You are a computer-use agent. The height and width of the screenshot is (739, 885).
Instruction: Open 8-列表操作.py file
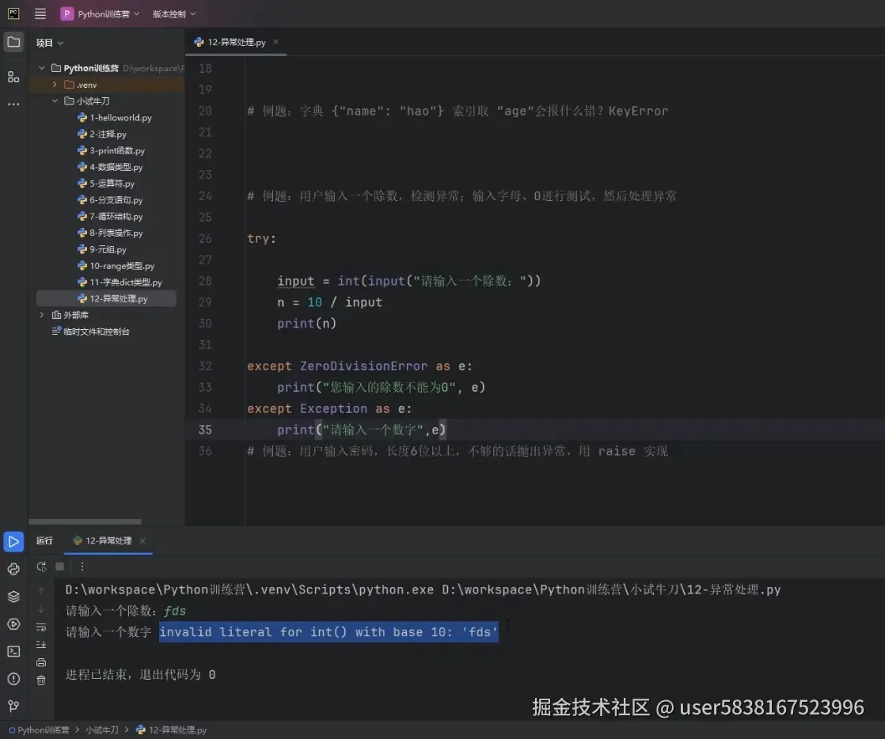coord(110,233)
